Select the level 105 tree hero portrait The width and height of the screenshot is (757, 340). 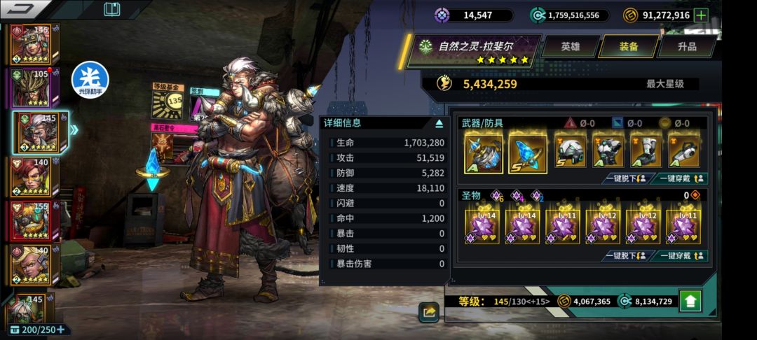point(33,87)
